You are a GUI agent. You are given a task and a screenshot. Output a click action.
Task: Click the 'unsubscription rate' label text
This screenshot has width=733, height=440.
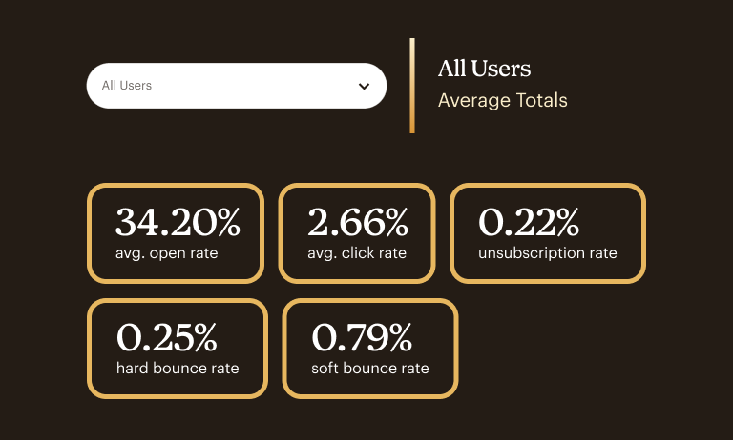tap(548, 253)
